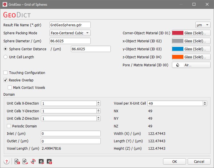Click dark gear icon with red arrow
The image size is (214, 168).
pos(41,161)
